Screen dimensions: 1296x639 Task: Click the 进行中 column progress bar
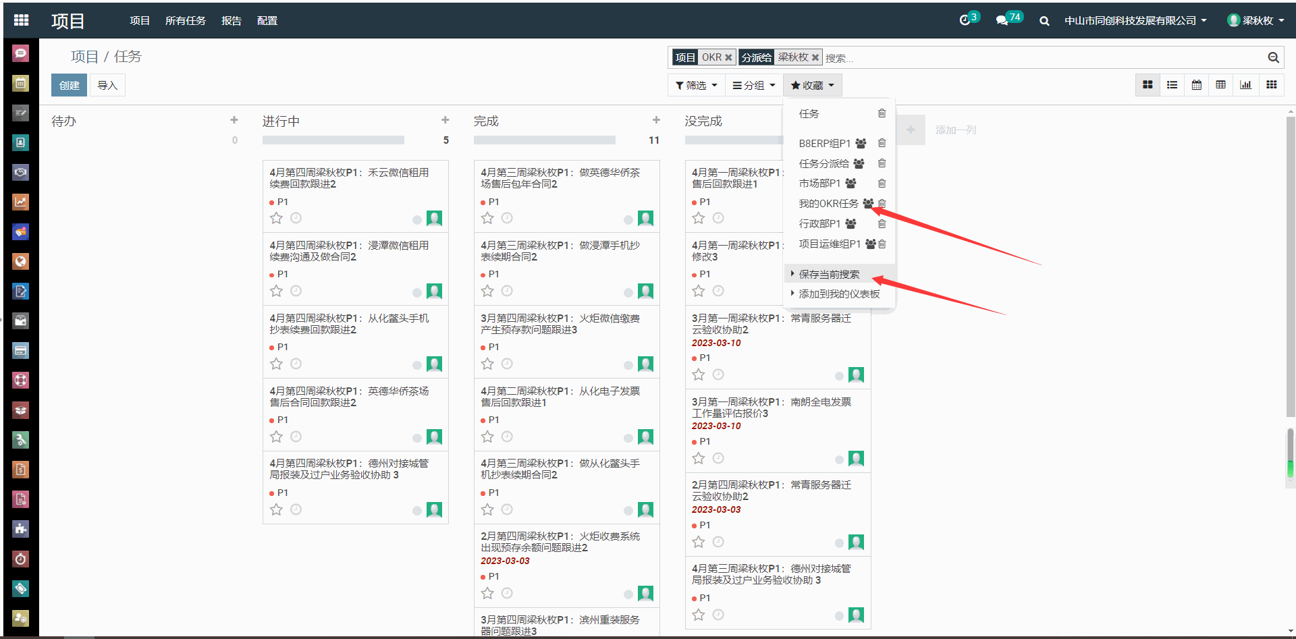pos(333,140)
